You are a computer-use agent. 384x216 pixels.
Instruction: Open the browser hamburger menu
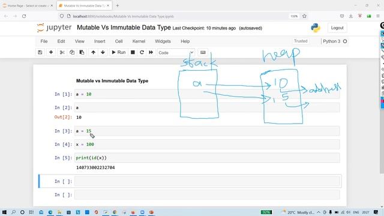coord(378,16)
